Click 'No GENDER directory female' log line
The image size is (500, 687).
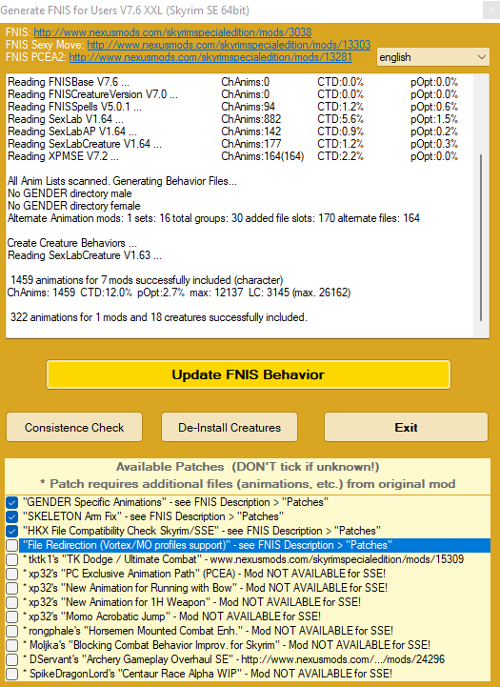74,206
